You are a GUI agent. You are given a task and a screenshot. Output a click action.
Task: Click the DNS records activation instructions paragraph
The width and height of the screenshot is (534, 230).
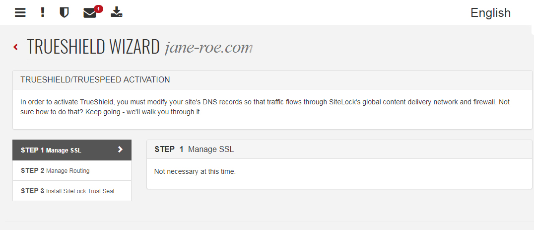click(x=265, y=107)
